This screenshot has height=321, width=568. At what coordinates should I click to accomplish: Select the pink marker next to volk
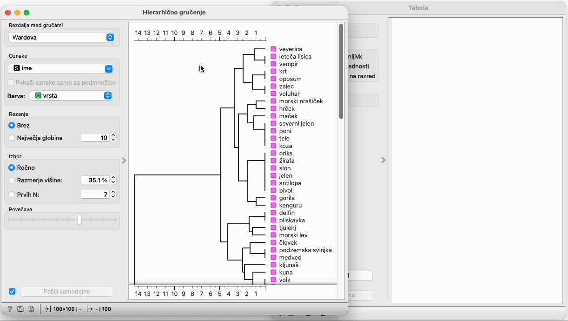[273, 280]
